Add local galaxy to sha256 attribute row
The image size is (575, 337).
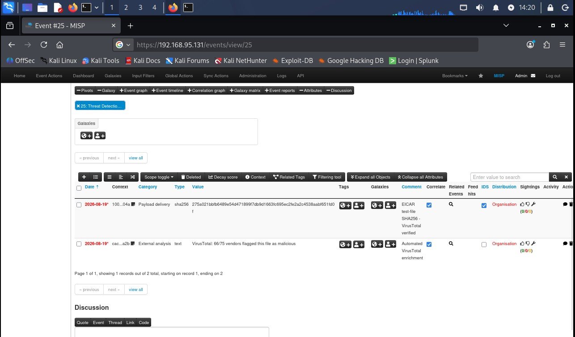click(x=391, y=205)
